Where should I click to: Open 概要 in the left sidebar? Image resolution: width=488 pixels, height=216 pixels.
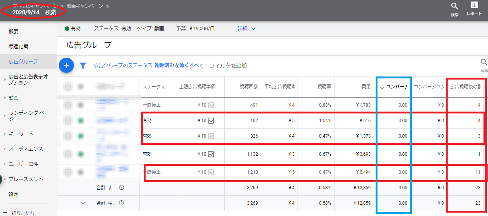point(14,32)
